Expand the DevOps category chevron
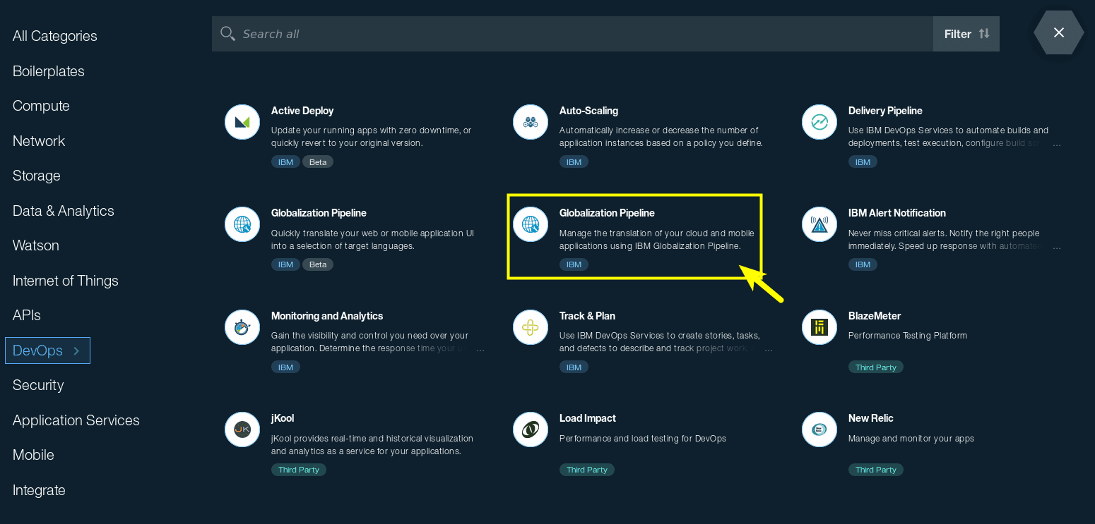The width and height of the screenshot is (1095, 524). pos(76,351)
